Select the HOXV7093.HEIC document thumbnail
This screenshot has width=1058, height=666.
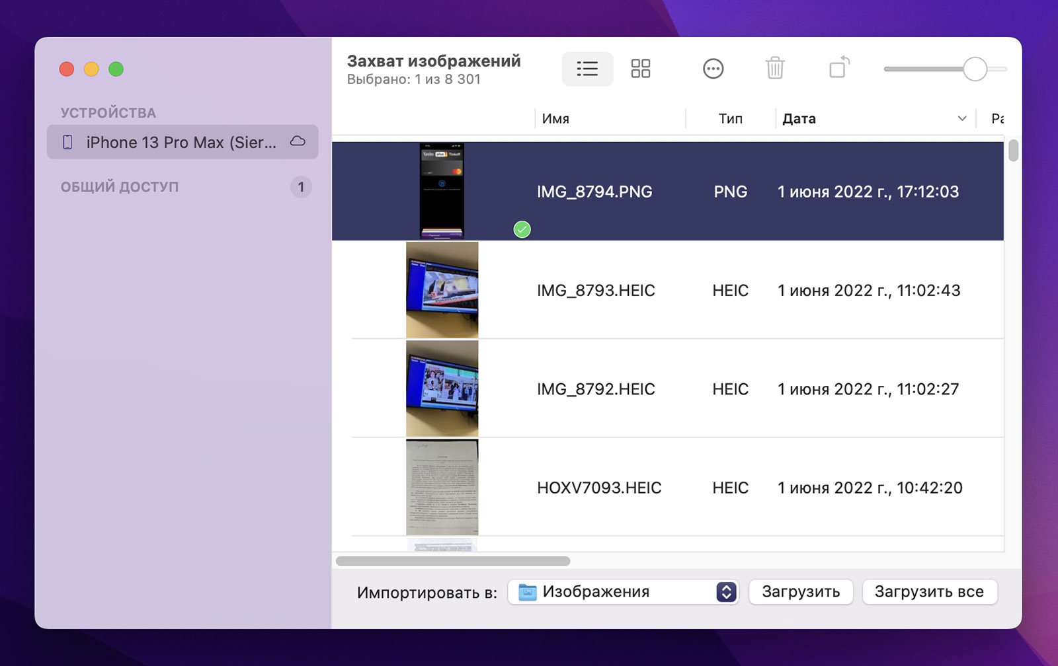[x=442, y=488]
